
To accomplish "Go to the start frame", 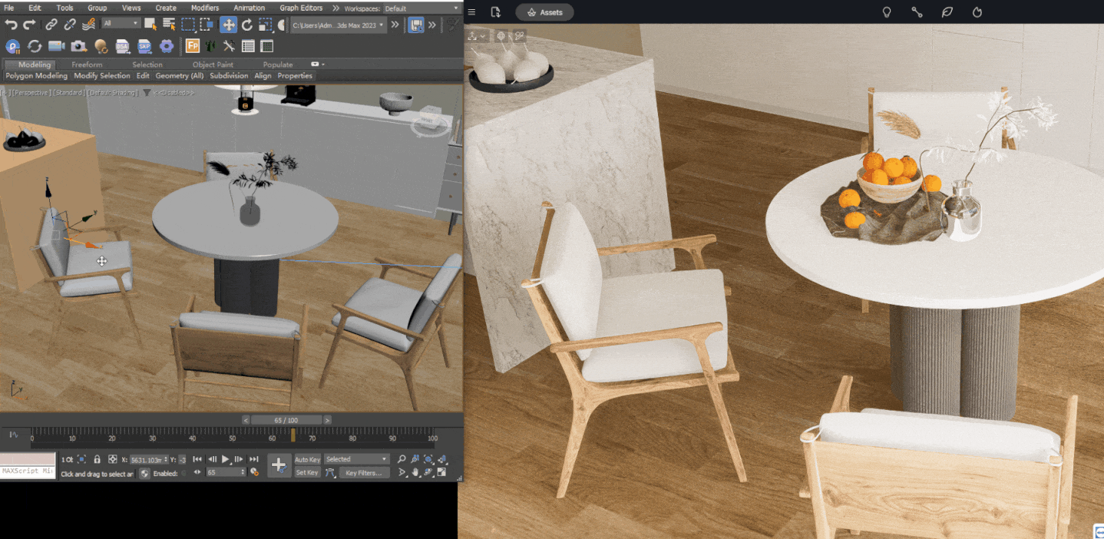I will coord(197,459).
